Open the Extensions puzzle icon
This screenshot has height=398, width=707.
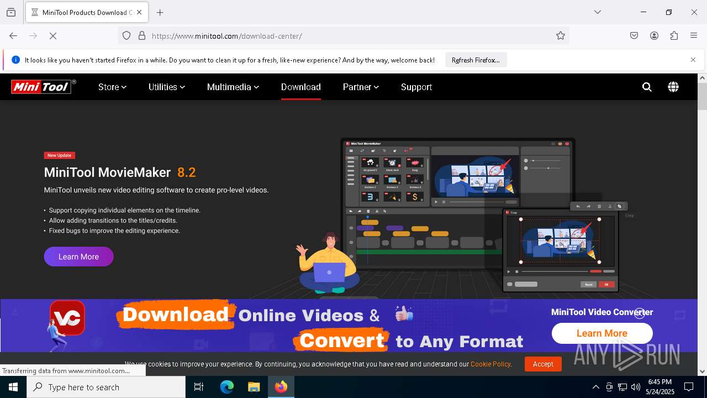pos(674,36)
